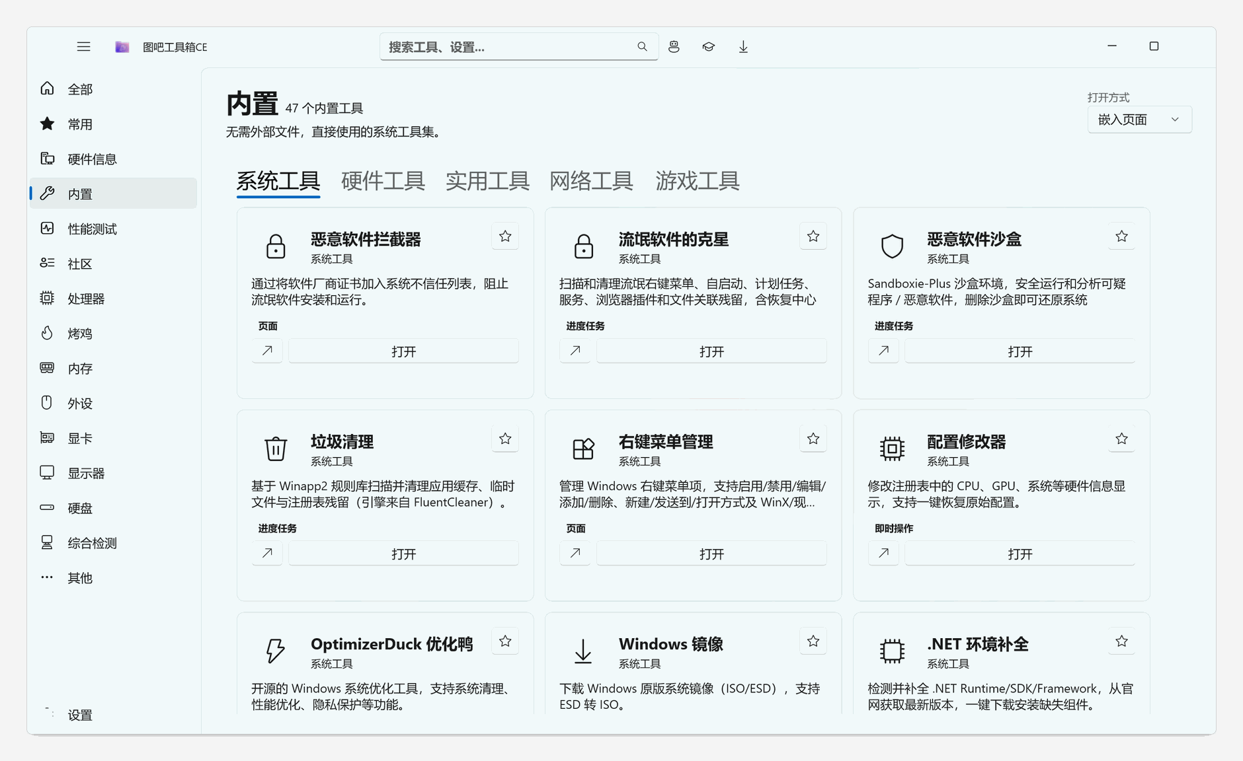1243x761 pixels.
Task: Click 打开 on 配置修改器 card
Action: click(x=1020, y=554)
